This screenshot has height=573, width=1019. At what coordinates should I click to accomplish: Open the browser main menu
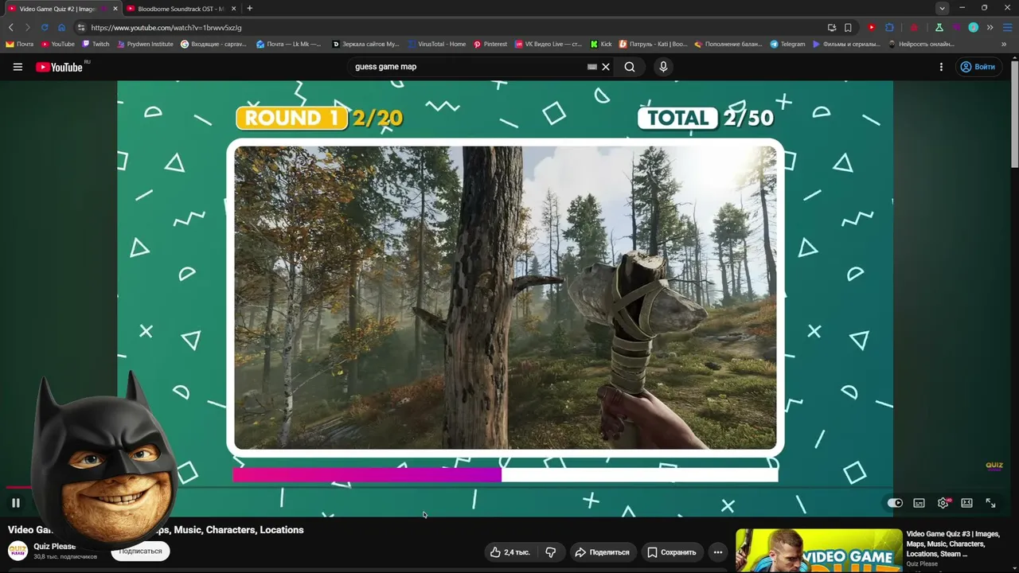[x=1007, y=28]
